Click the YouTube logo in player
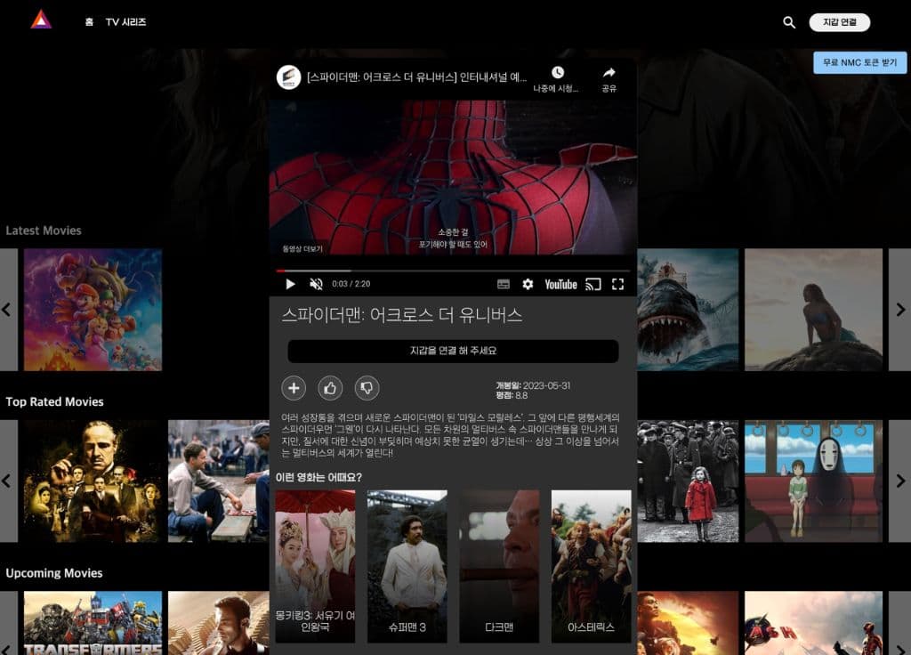Image resolution: width=911 pixels, height=655 pixels. (560, 284)
